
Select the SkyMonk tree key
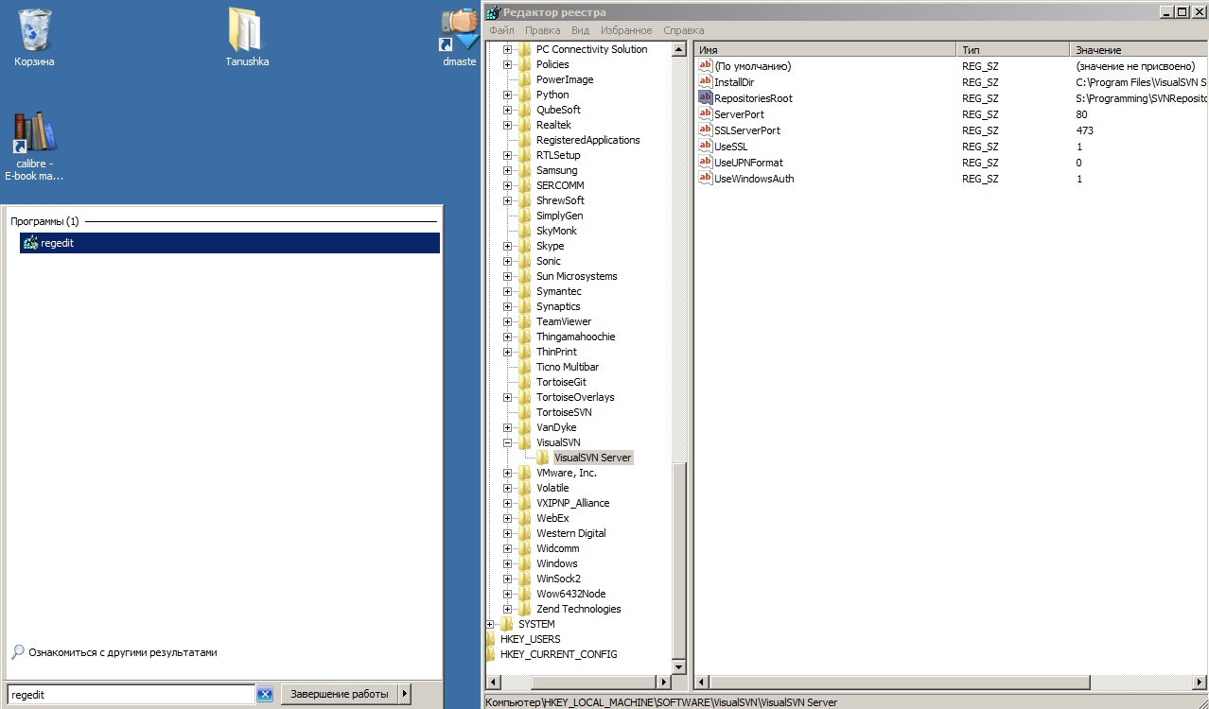click(556, 231)
